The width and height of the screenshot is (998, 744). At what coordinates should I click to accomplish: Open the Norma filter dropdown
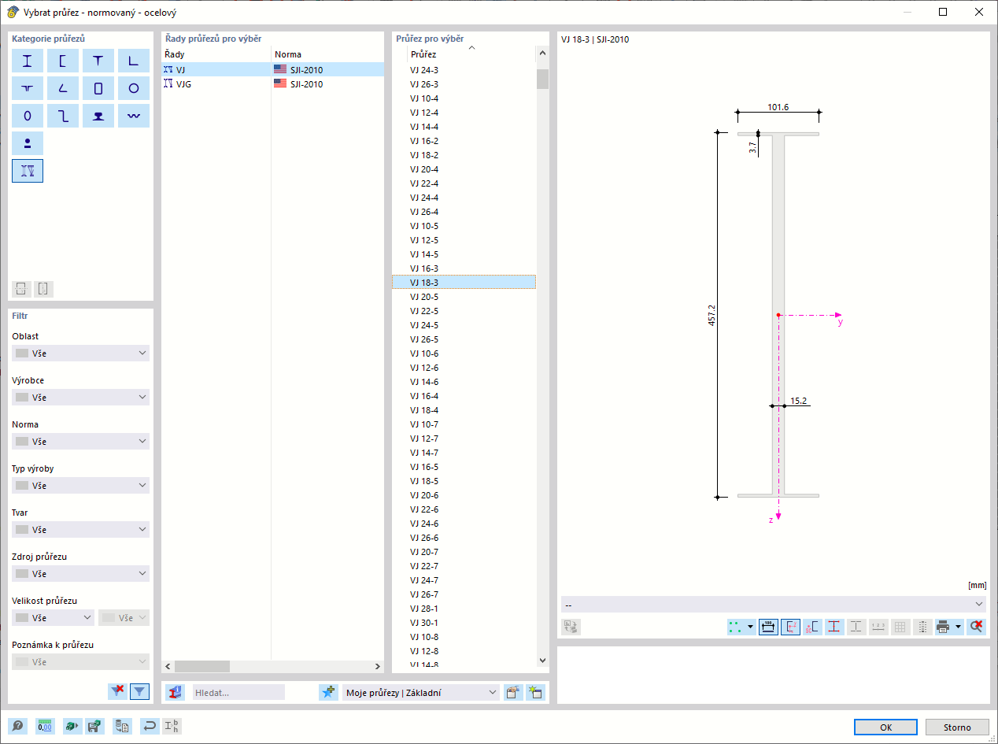(x=80, y=442)
